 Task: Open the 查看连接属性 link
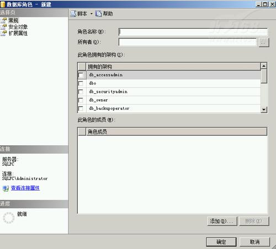point(25,188)
